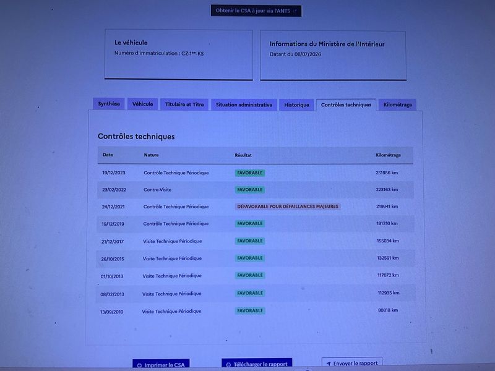The image size is (495, 371).
Task: Open the Titulaire et Titre tab
Action: tap(184, 104)
